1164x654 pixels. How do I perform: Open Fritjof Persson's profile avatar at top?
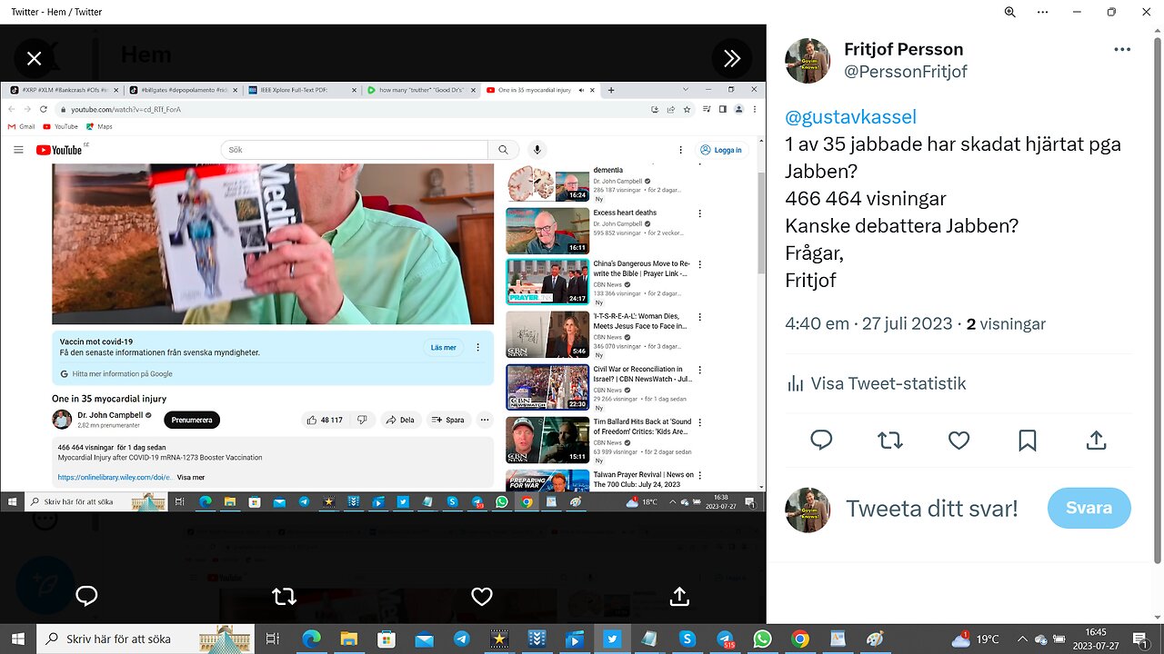(808, 61)
